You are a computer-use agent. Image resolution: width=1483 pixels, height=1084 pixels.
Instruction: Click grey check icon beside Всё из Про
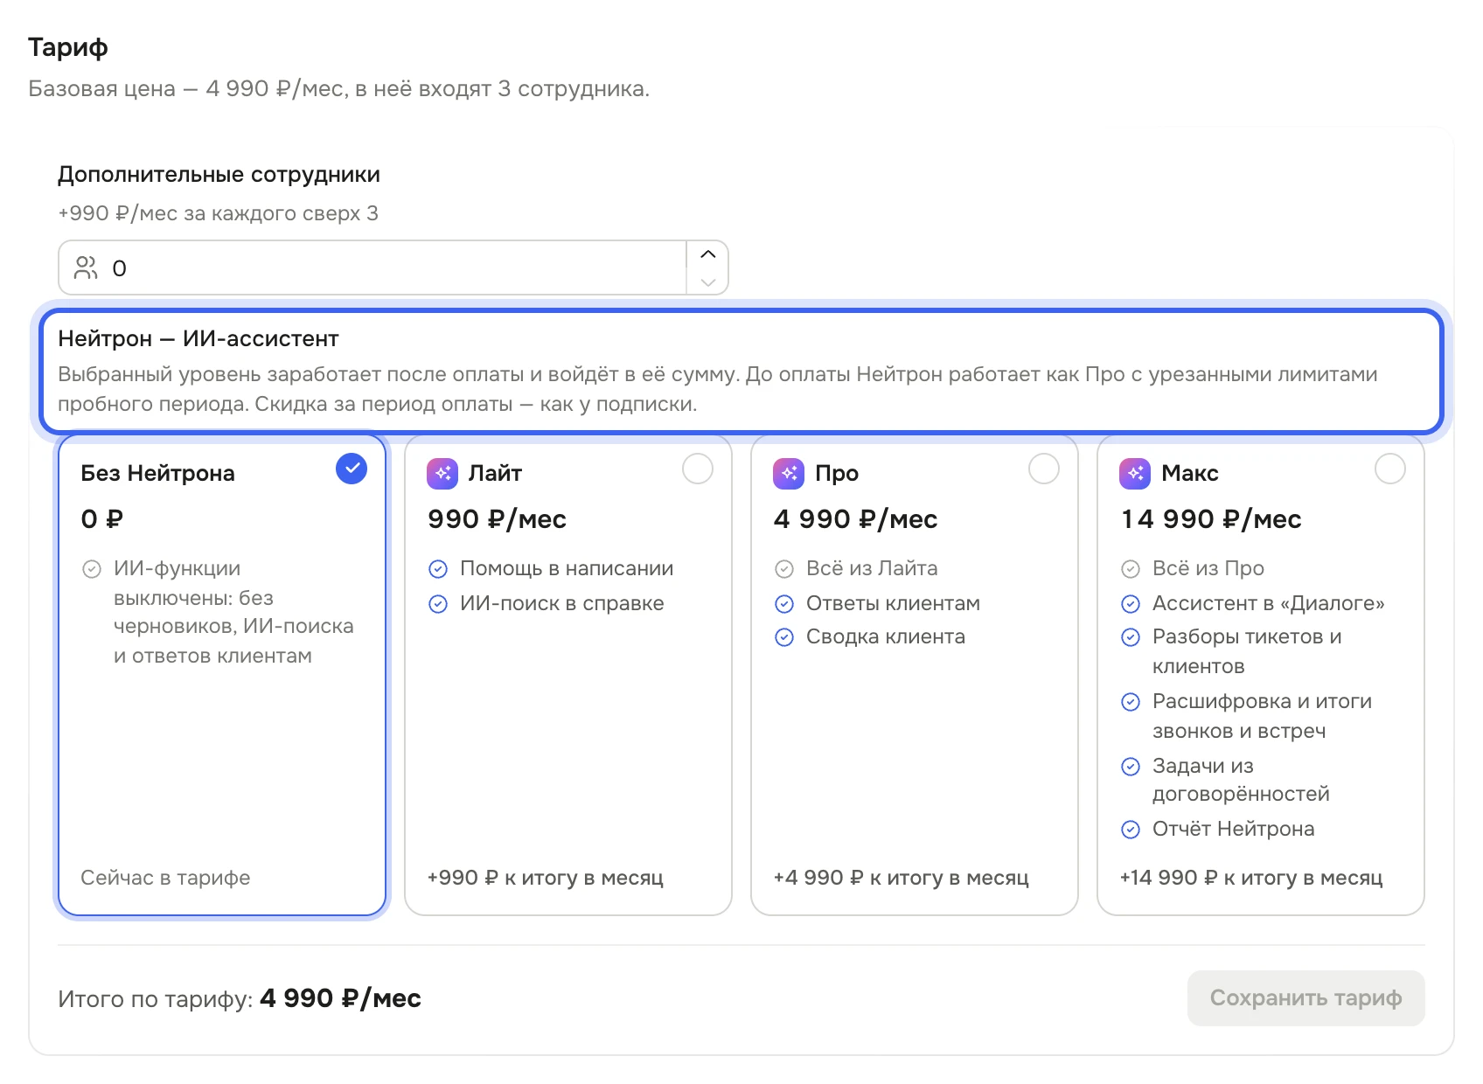pyautogui.click(x=1131, y=569)
